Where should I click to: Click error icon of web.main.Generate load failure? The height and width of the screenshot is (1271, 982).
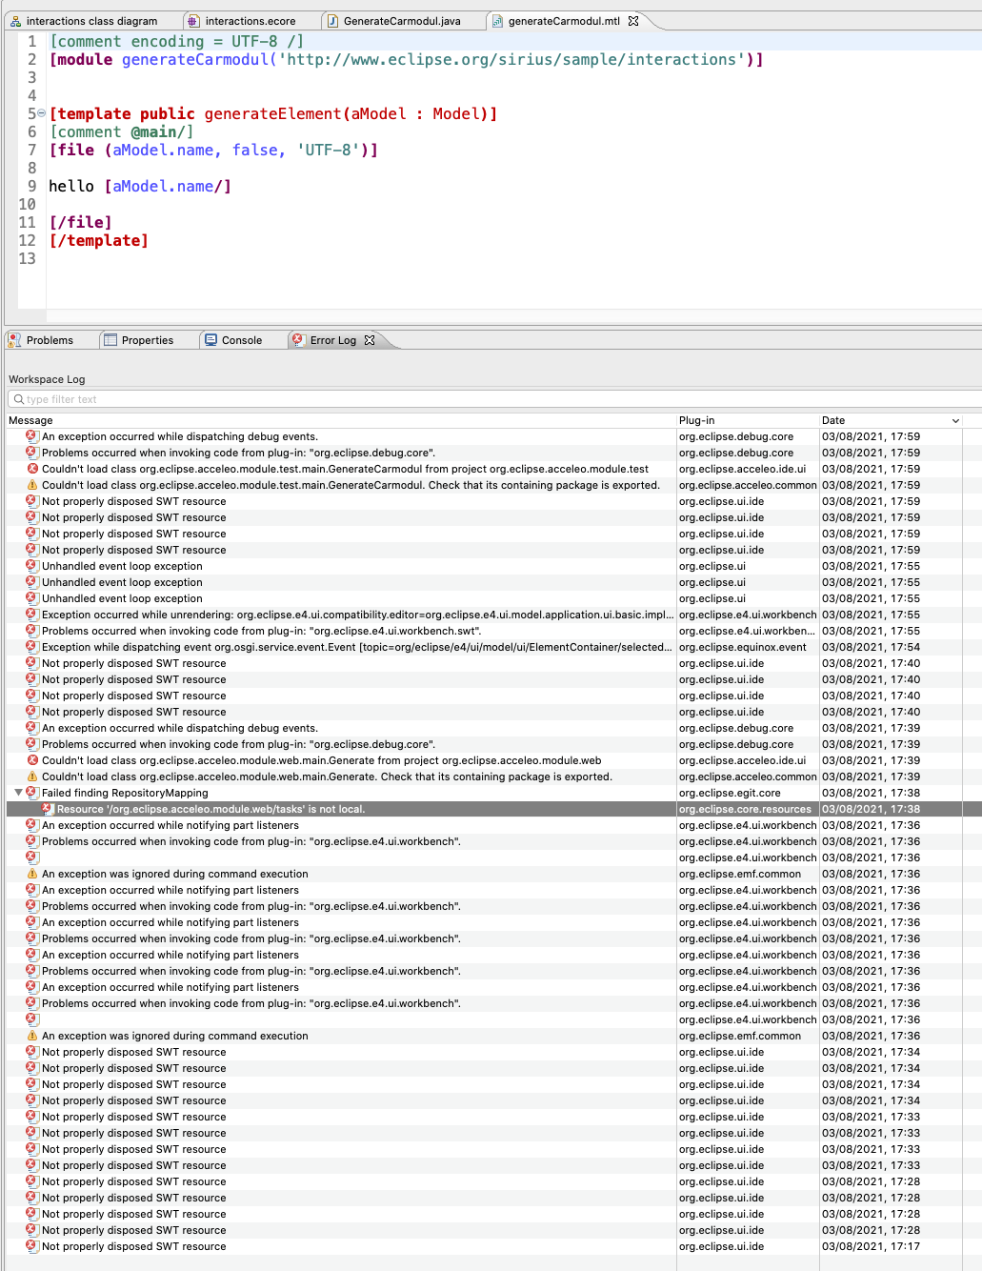tap(32, 760)
